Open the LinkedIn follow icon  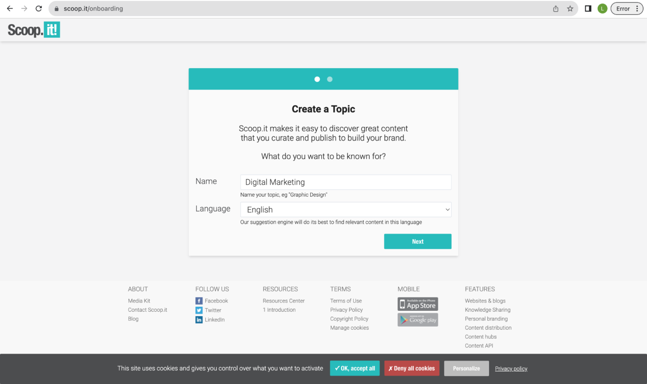[199, 320]
